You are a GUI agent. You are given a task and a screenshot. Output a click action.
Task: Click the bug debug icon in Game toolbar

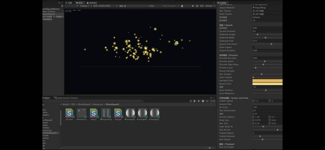click(x=182, y=6)
